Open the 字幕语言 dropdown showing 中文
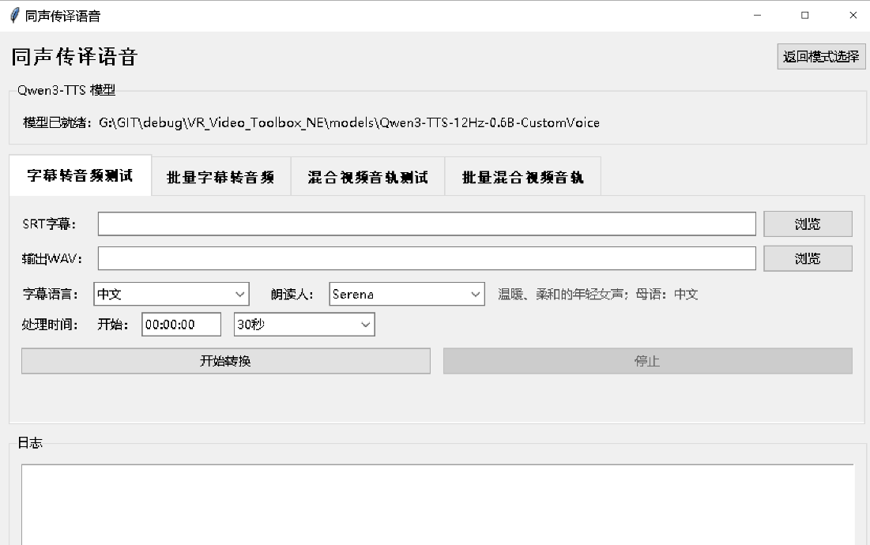The image size is (870, 545). click(x=171, y=294)
